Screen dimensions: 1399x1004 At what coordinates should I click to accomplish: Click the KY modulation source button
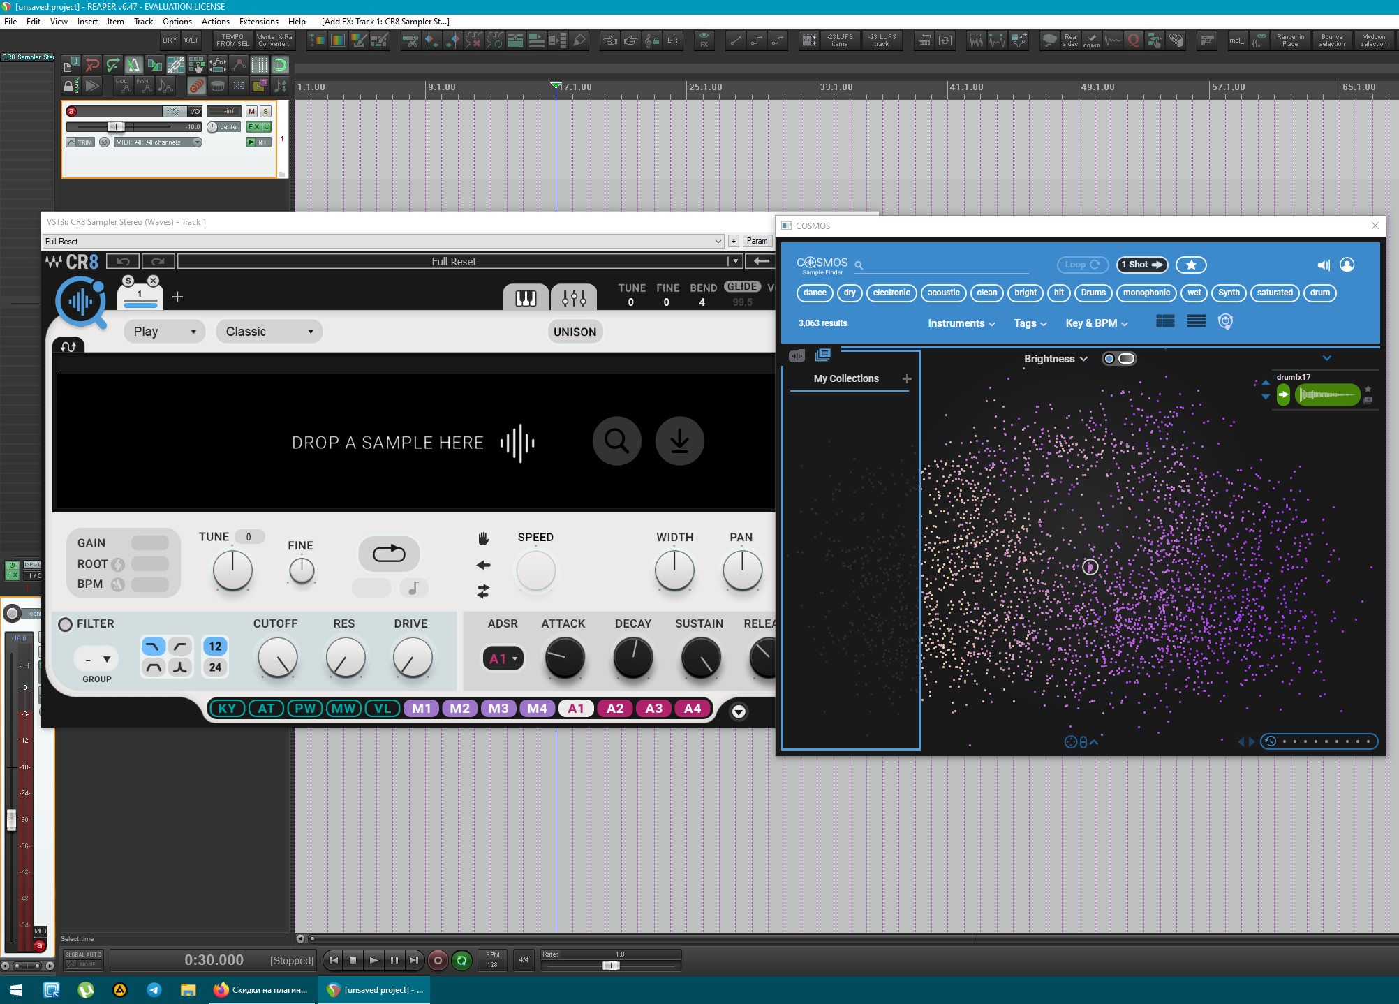click(227, 709)
